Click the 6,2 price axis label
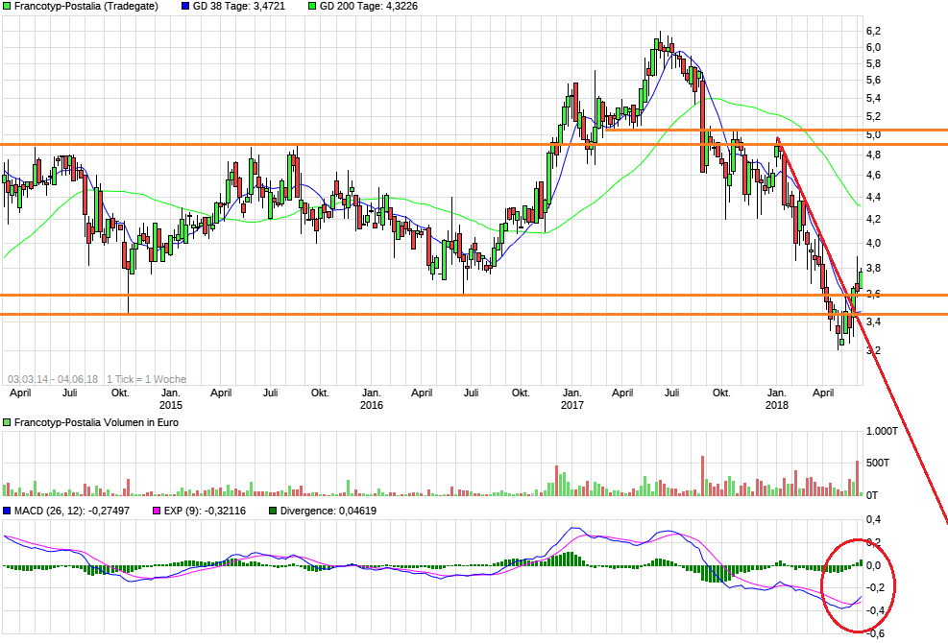The width and height of the screenshot is (948, 643). pyautogui.click(x=873, y=31)
